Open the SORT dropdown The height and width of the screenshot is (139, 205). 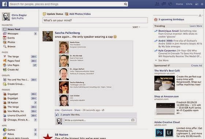(x=136, y=27)
